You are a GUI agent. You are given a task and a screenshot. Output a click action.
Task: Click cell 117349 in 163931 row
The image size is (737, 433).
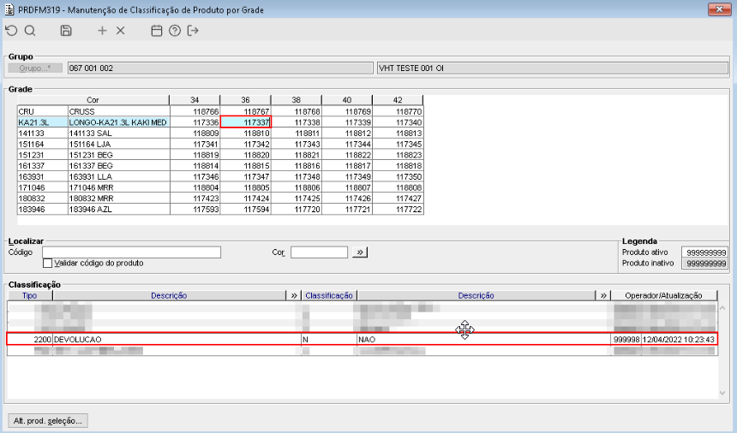(347, 177)
